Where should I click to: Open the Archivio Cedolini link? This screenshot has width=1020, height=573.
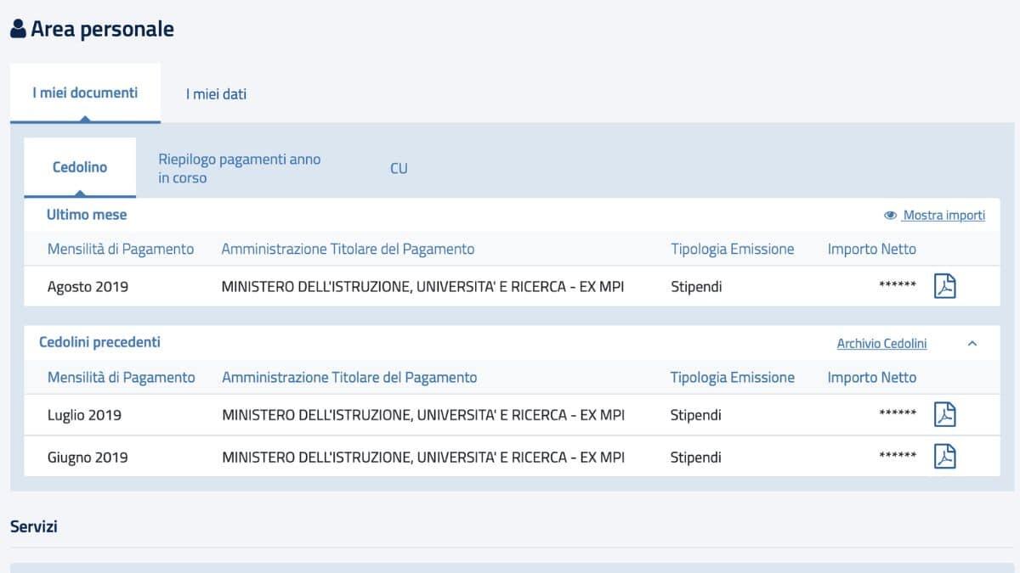tap(881, 344)
